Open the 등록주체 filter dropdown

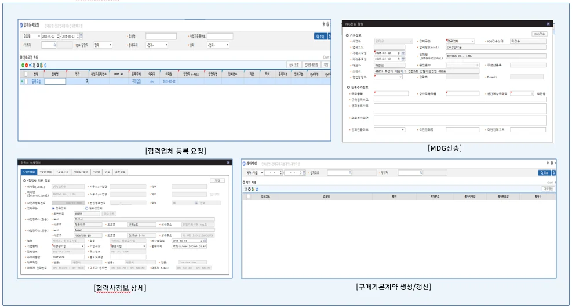pyautogui.click(x=157, y=45)
